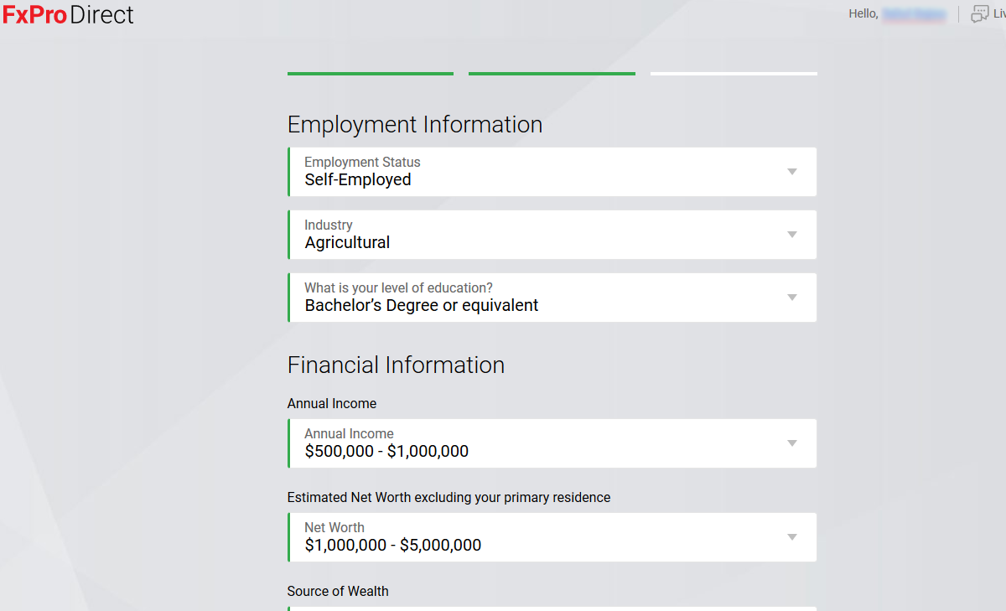Image resolution: width=1006 pixels, height=611 pixels.
Task: Open the Live Chat icon
Action: 979,14
